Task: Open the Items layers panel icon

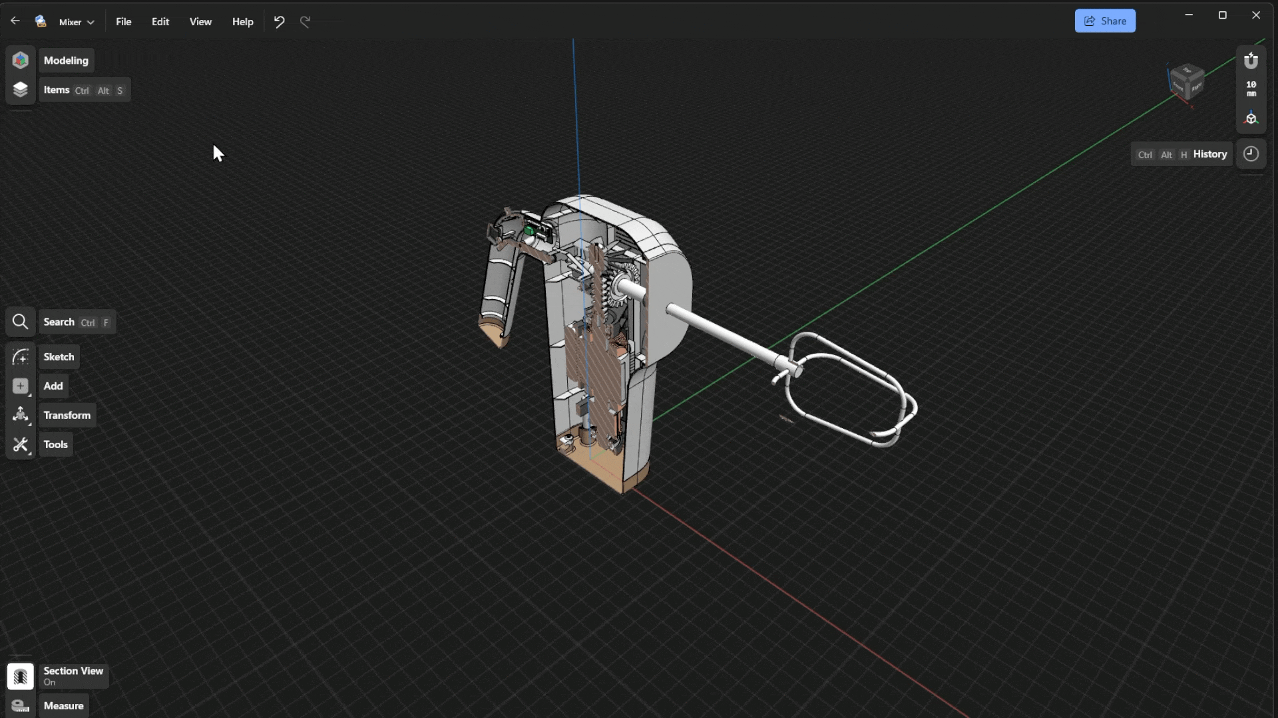Action: pyautogui.click(x=20, y=90)
